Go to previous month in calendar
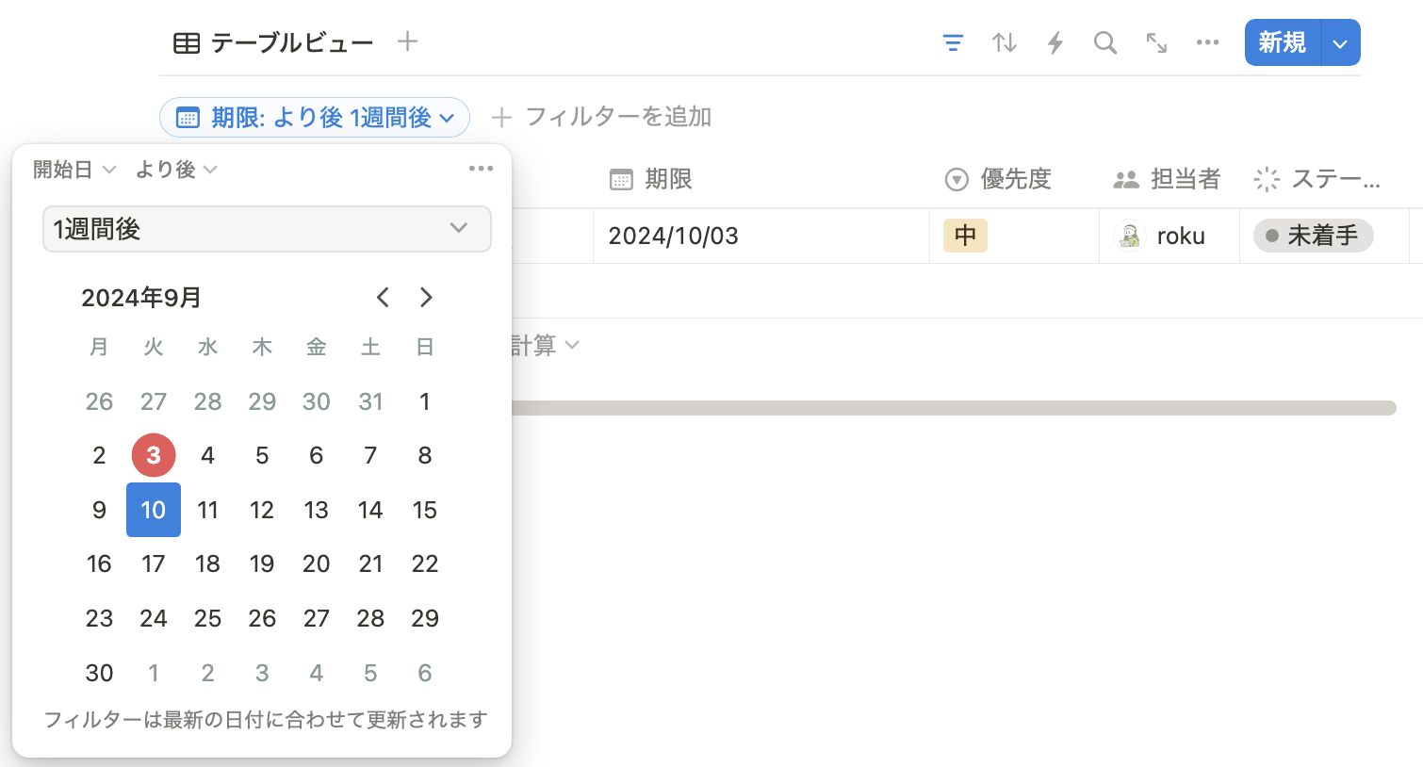 click(383, 298)
